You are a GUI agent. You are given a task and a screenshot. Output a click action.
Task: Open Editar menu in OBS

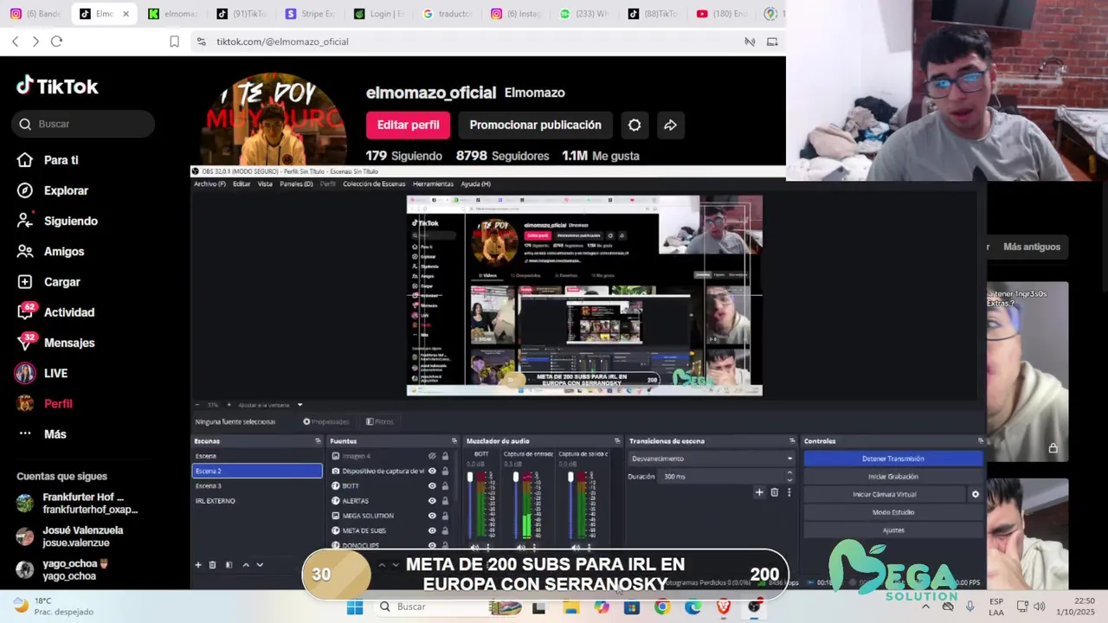[242, 183]
